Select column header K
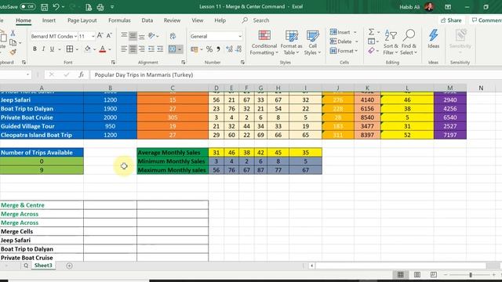The width and height of the screenshot is (502, 282). (x=367, y=88)
